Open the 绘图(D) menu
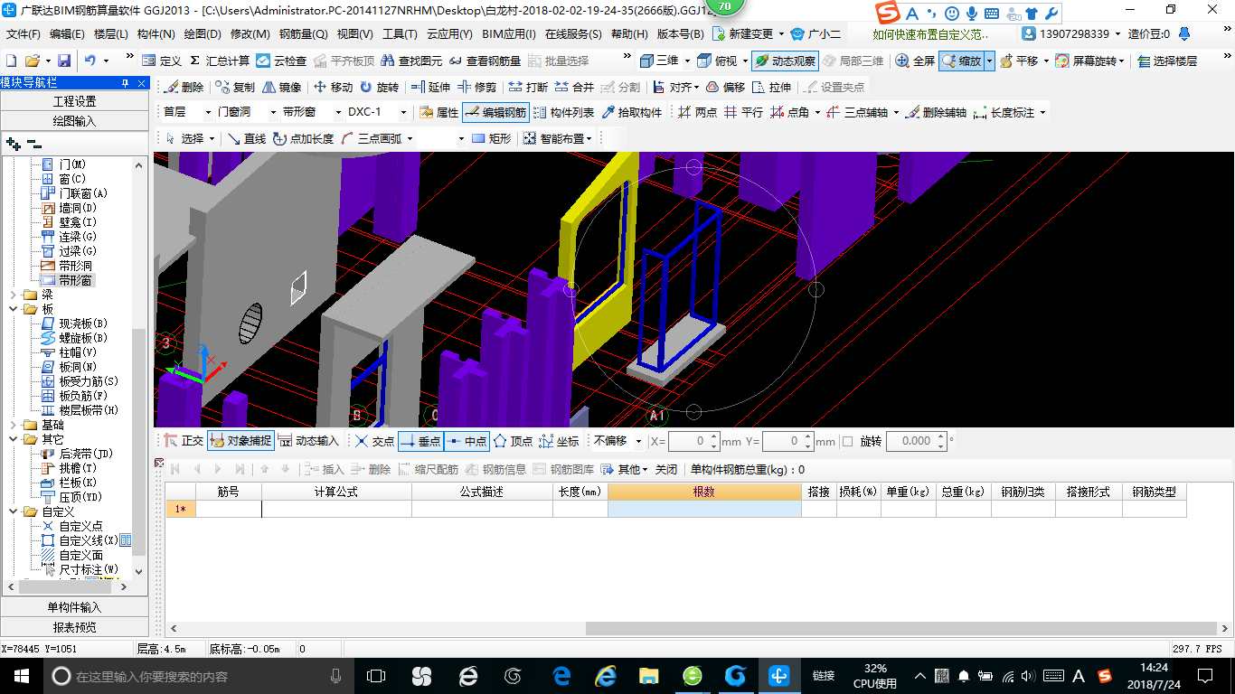1235x694 pixels. tap(202, 33)
